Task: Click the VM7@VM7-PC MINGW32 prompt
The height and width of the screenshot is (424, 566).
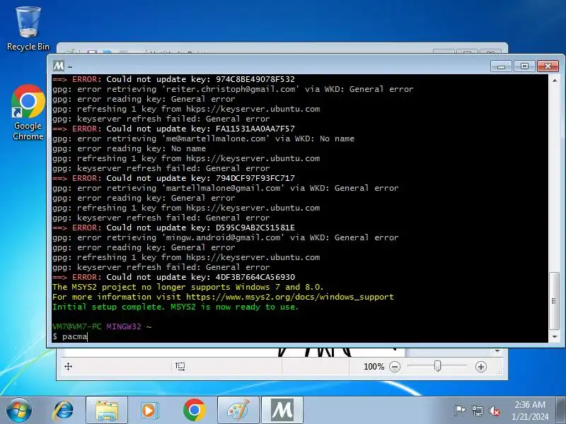Action: click(102, 326)
